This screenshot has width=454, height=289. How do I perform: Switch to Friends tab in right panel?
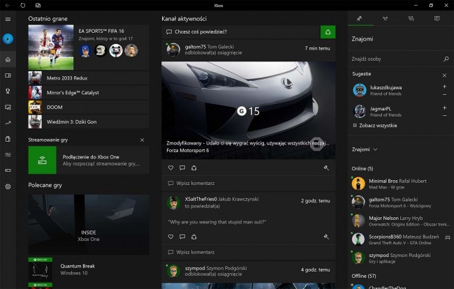coord(360,19)
